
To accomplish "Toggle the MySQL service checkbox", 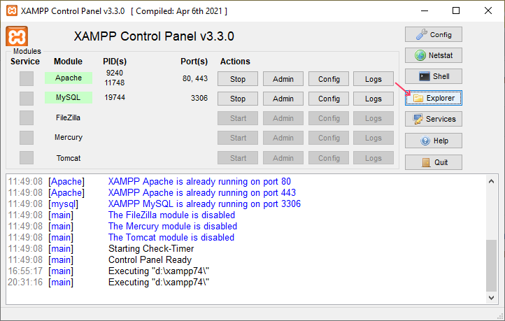I will click(x=27, y=98).
